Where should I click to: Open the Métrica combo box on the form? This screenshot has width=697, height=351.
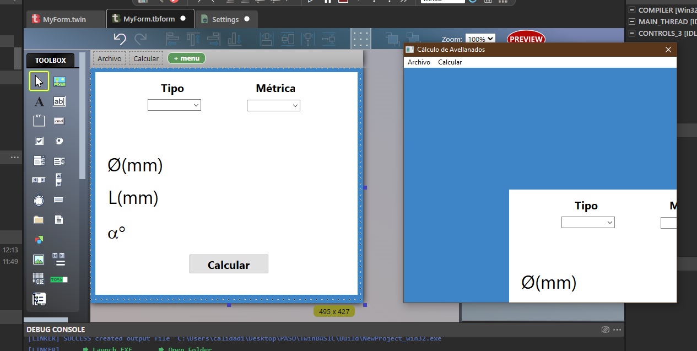(273, 105)
